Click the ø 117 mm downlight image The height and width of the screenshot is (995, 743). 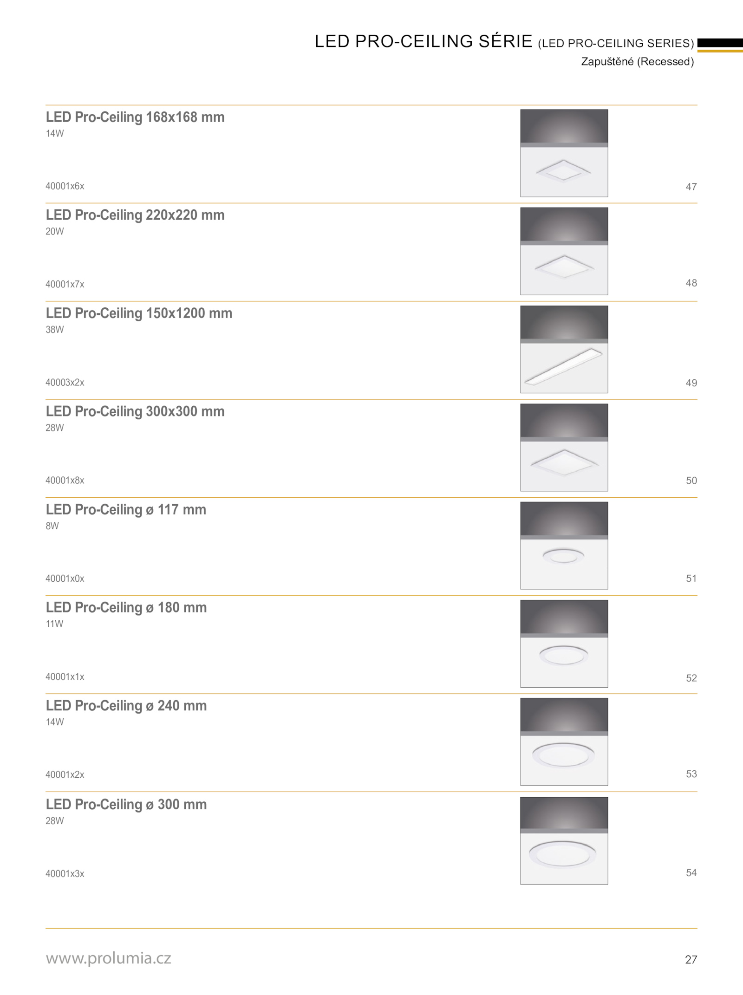564,546
